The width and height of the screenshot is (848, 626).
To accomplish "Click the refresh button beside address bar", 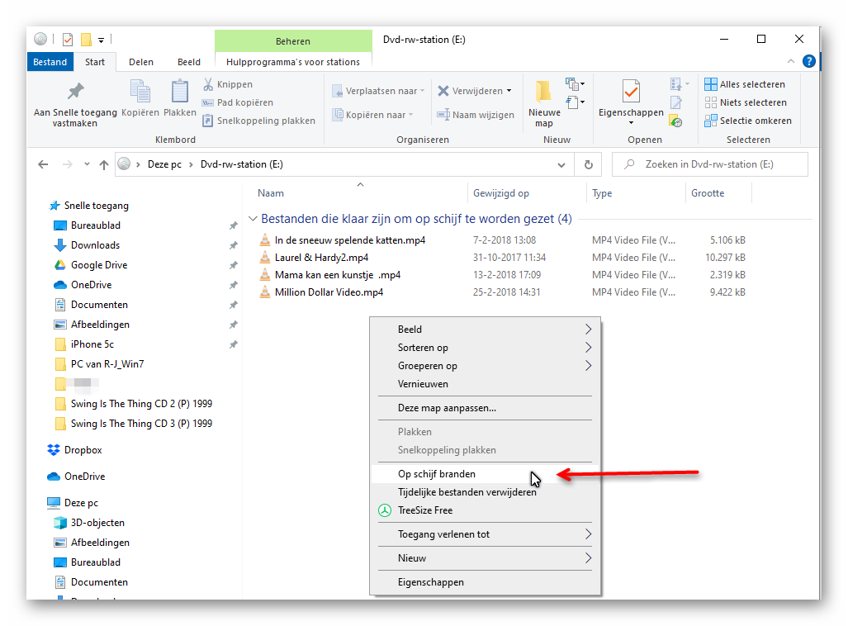I will pos(588,164).
